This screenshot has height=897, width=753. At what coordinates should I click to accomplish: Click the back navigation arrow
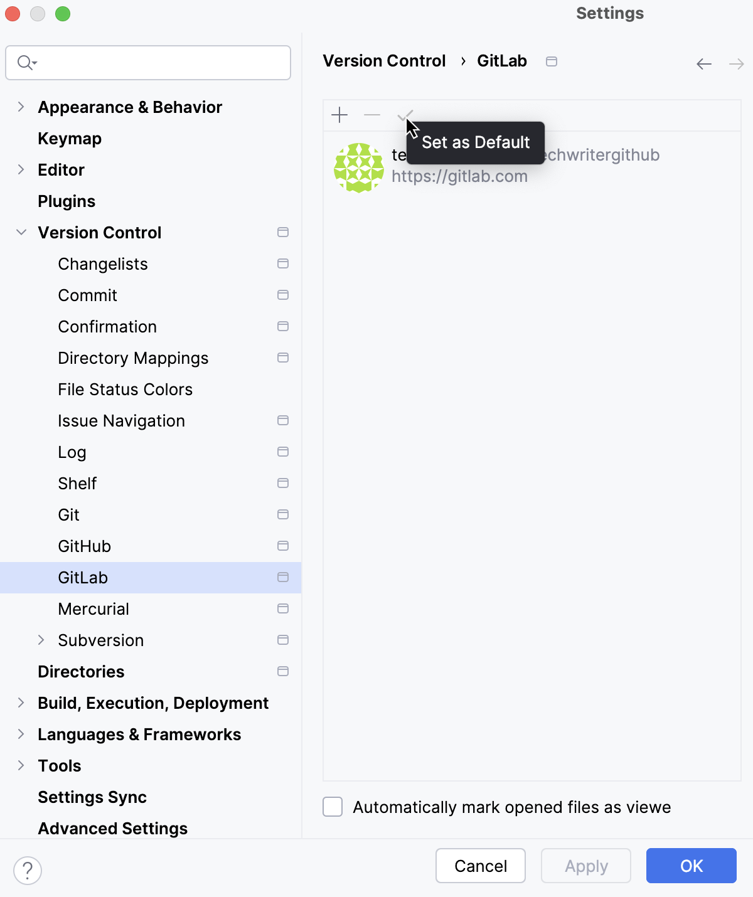[x=703, y=63]
